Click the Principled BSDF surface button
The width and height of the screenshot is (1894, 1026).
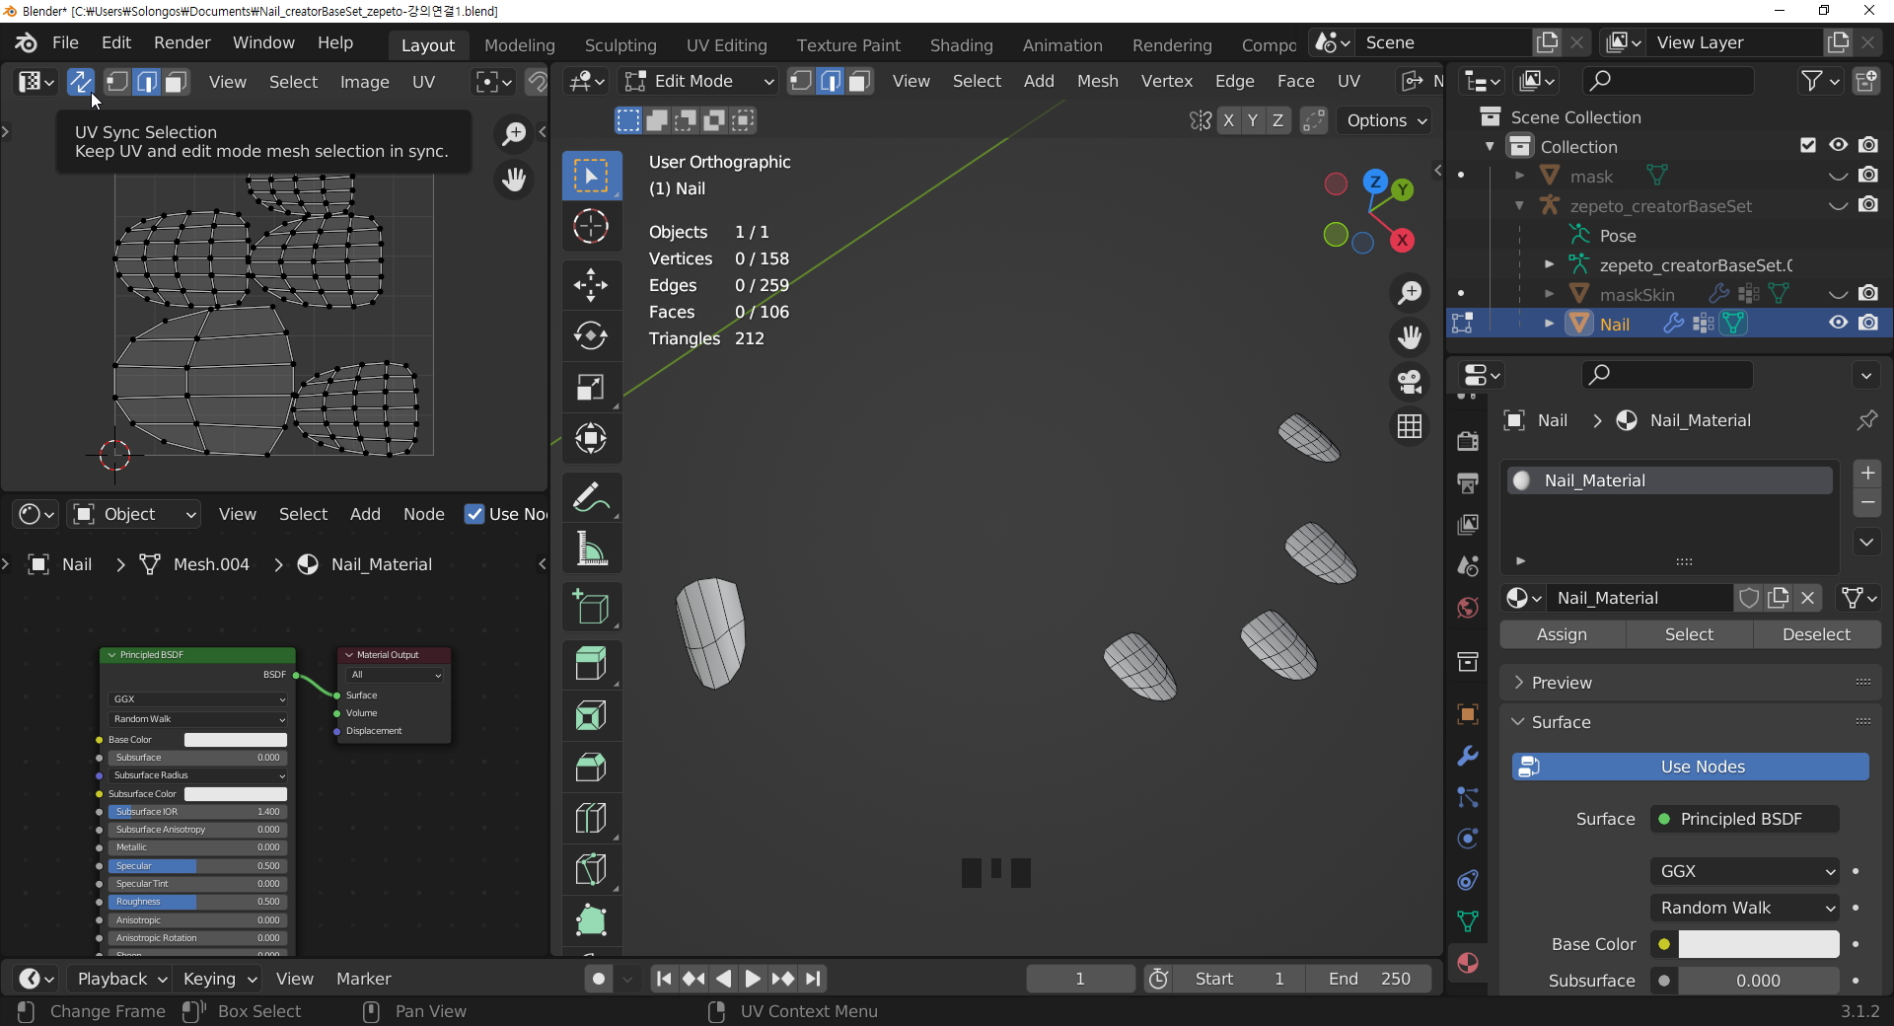click(1744, 819)
